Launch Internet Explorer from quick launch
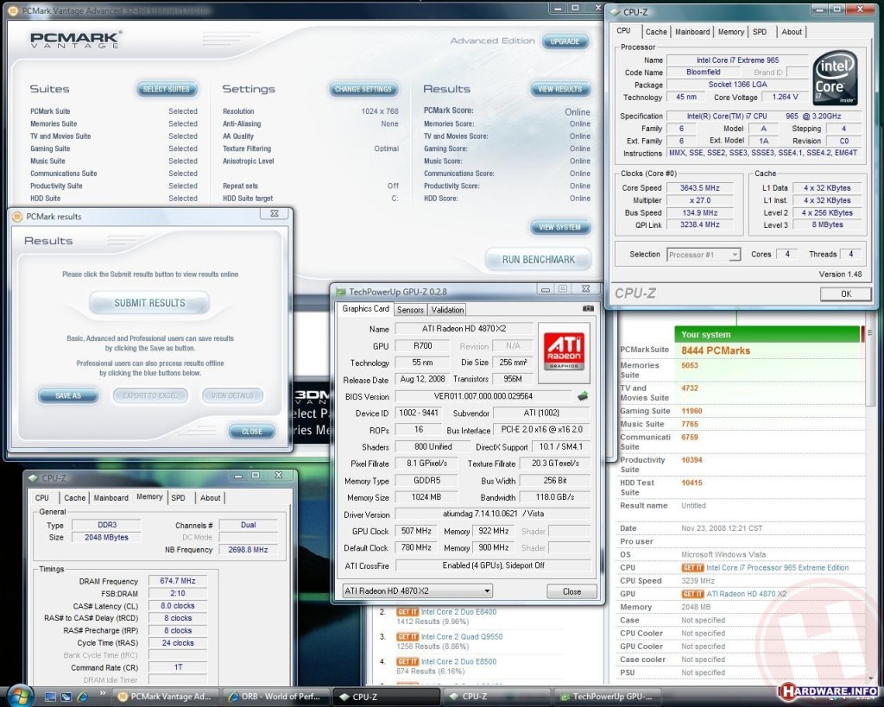 [x=82, y=697]
